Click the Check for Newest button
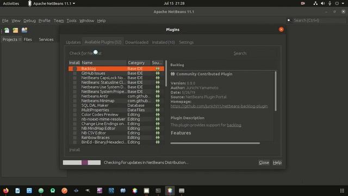Image resolution: width=348 pixels, height=196 pixels. (85, 53)
